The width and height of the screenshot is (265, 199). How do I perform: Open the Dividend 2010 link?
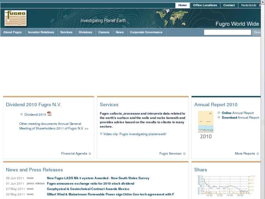pos(35,115)
